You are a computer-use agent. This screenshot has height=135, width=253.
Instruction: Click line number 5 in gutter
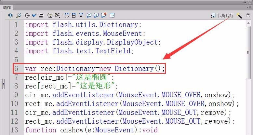(x=16, y=60)
